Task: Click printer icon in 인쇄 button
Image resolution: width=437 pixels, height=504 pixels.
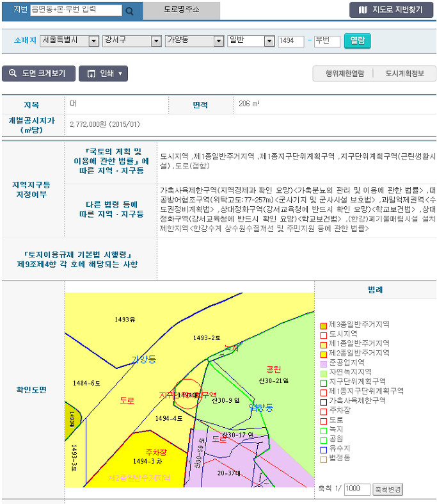Action: pyautogui.click(x=91, y=74)
